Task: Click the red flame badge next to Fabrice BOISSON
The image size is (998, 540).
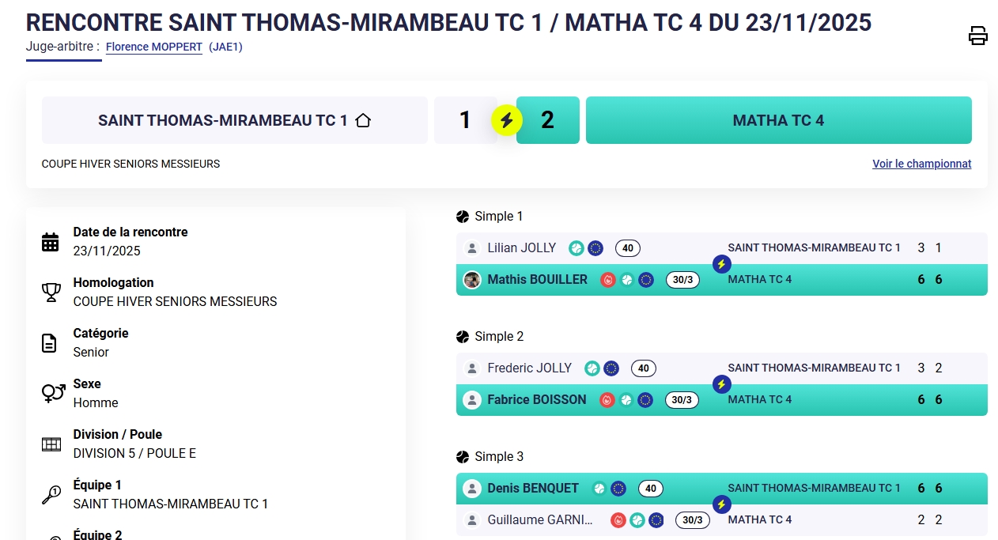Action: tap(607, 400)
